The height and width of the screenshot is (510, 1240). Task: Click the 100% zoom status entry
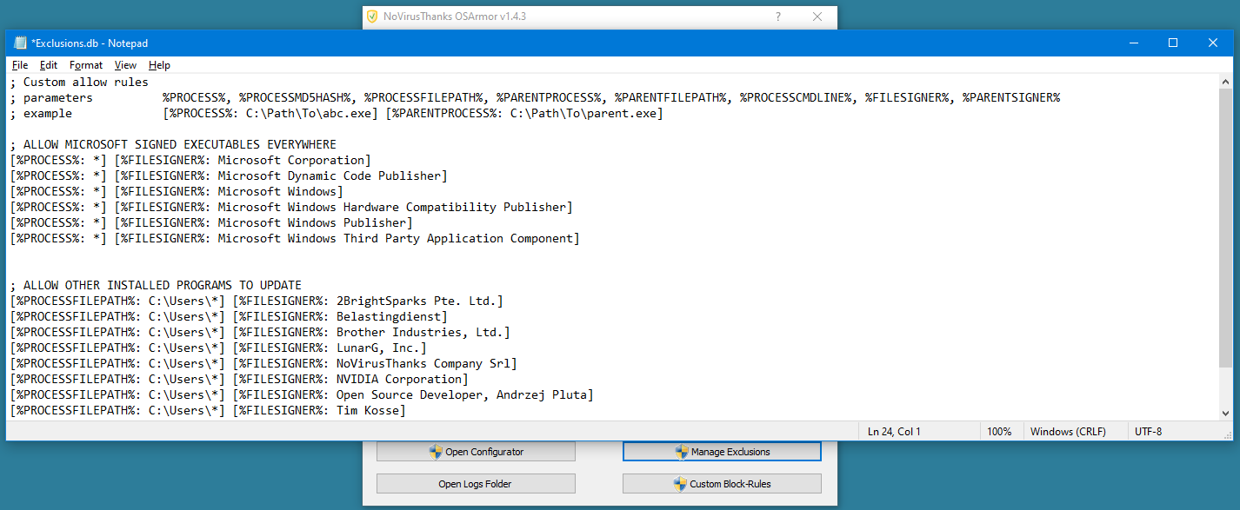(x=1001, y=431)
